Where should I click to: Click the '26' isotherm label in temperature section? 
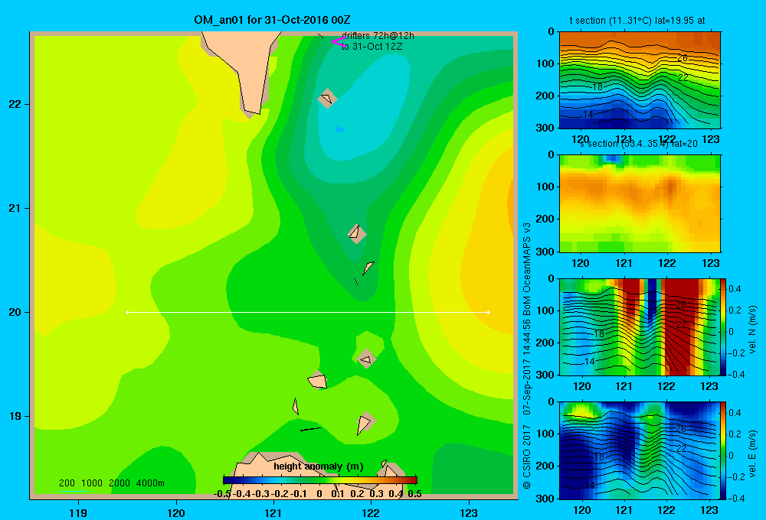[x=683, y=58]
